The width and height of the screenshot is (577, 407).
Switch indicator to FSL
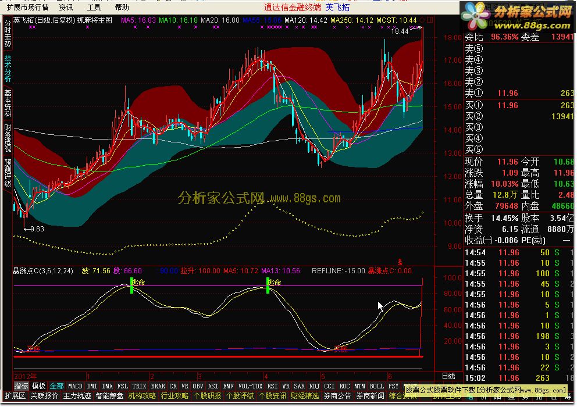coord(123,386)
